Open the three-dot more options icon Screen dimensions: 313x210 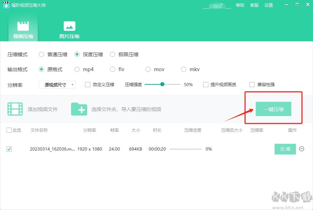point(302,149)
